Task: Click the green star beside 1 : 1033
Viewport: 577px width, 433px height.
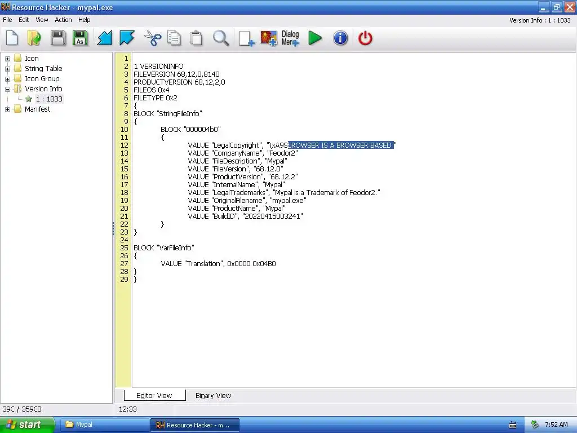Action: point(29,99)
